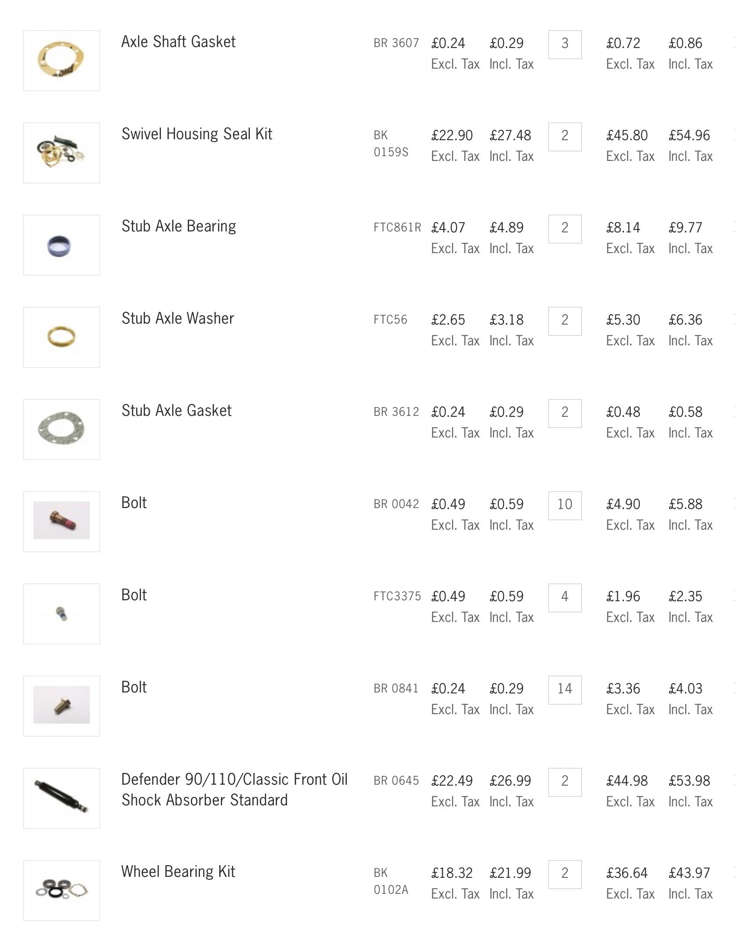Open the Swivel Housing Seal Kit link
Image resolution: width=735 pixels, height=947 pixels.
pyautogui.click(x=197, y=134)
